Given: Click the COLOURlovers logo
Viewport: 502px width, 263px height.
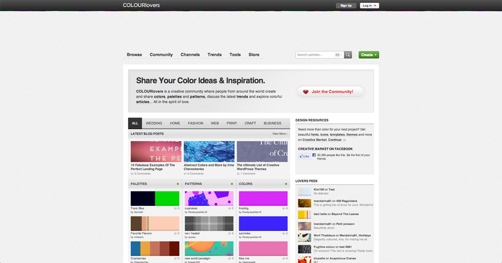Looking at the screenshot, I should [141, 5].
